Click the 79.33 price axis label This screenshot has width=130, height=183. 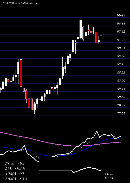121,105
